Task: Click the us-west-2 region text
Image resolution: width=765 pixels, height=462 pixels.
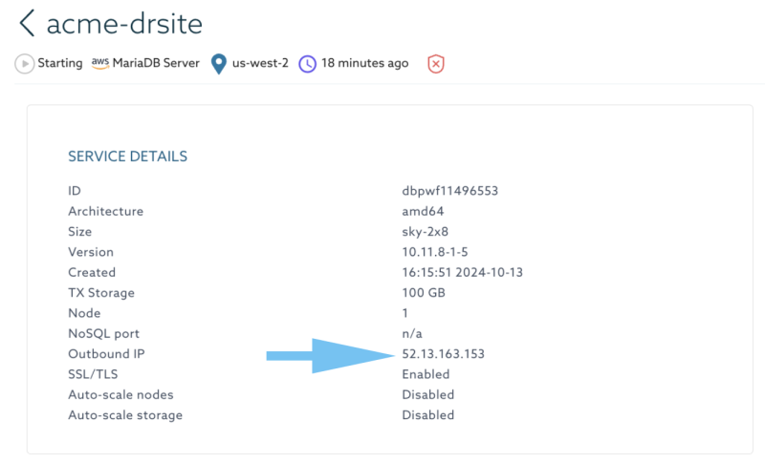Action: click(x=260, y=63)
